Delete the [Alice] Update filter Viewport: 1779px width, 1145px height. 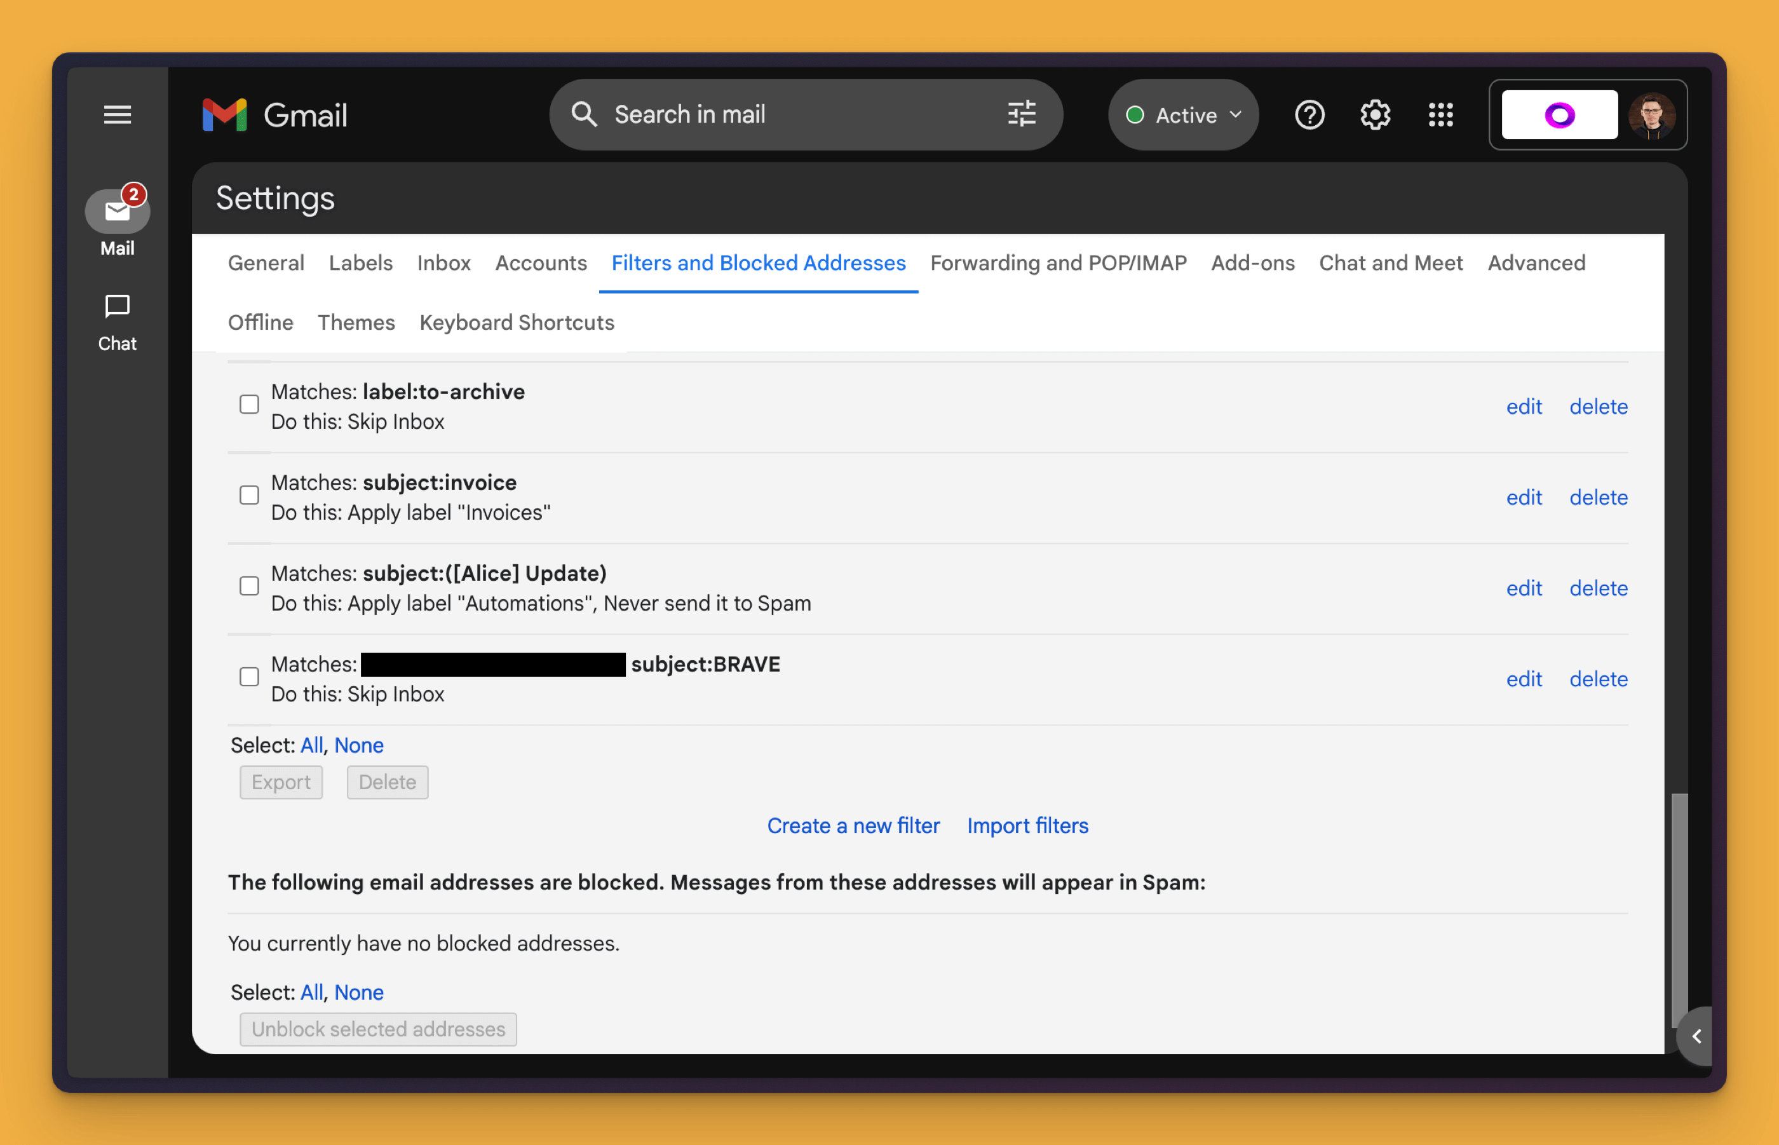click(x=1598, y=588)
